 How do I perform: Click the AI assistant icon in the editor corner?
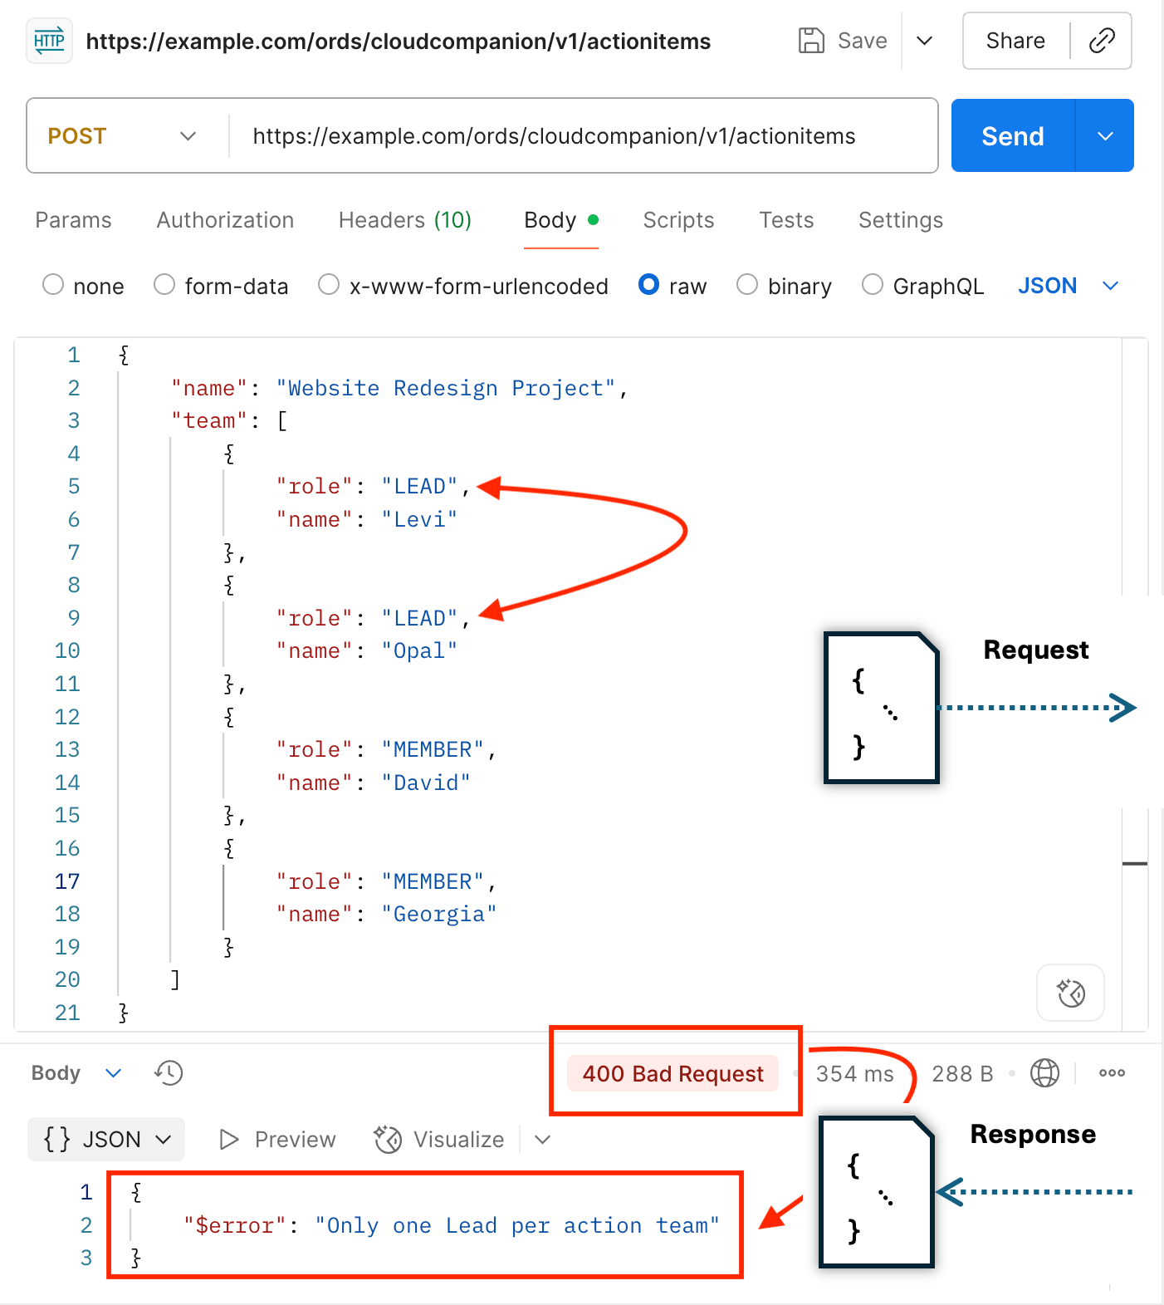pyautogui.click(x=1071, y=993)
